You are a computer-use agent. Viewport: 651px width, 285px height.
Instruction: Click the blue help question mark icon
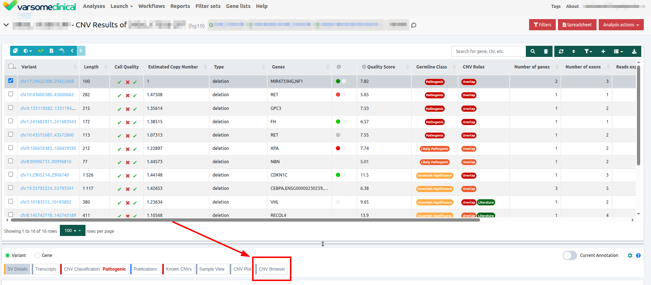click(638, 255)
